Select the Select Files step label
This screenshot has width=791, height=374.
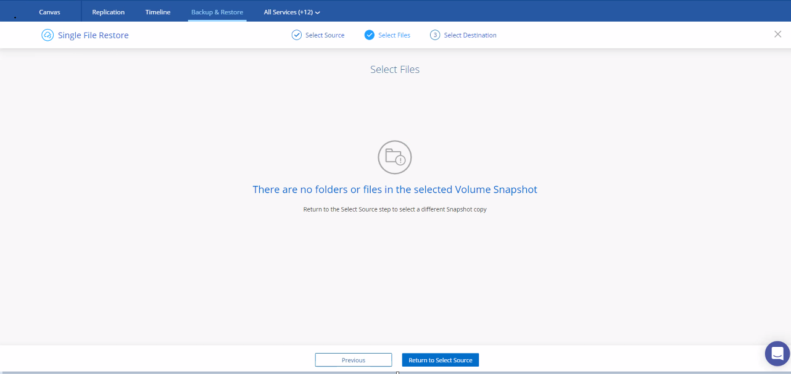click(x=395, y=35)
